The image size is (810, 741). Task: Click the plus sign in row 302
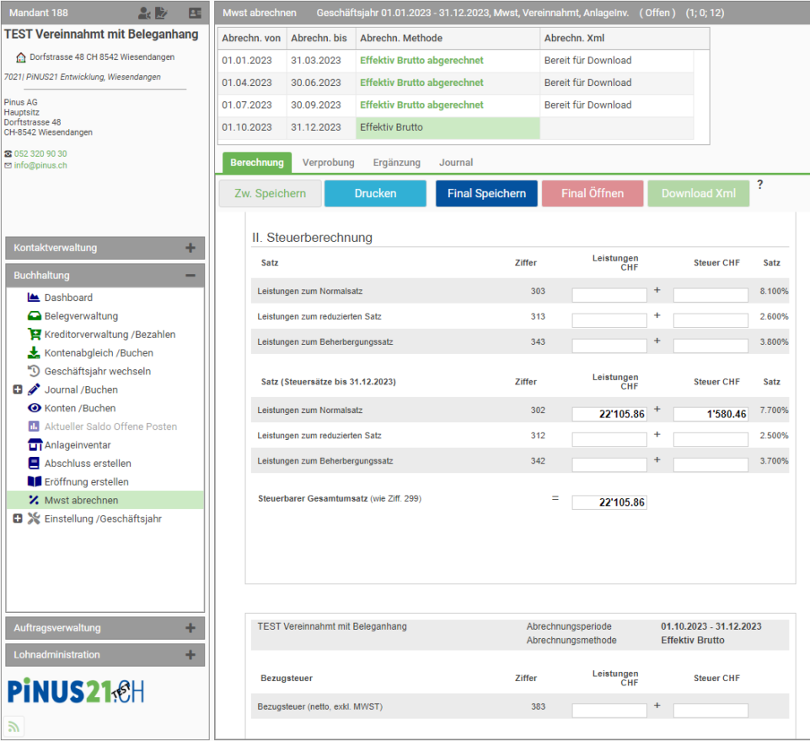[x=657, y=409]
